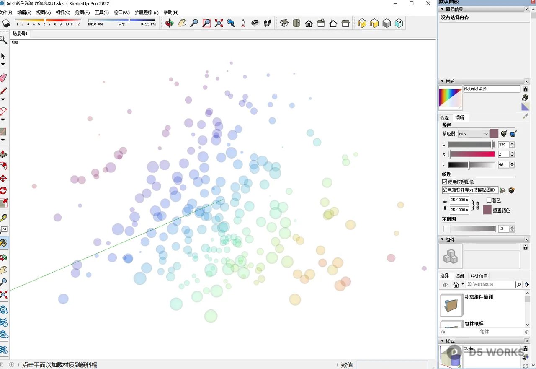The height and width of the screenshot is (369, 536).
Task: Open the 绘图(R) draw menu
Action: coord(82,13)
